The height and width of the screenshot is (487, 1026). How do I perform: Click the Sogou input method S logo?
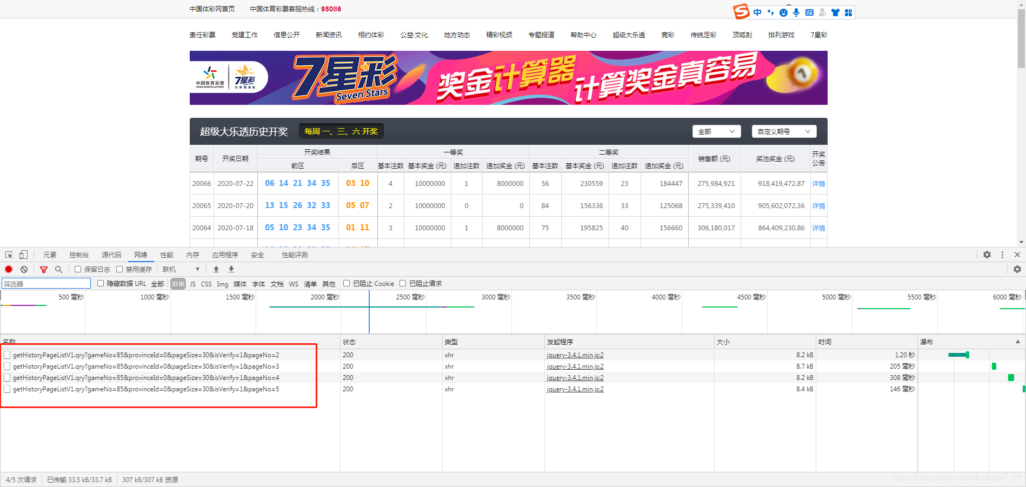[741, 11]
